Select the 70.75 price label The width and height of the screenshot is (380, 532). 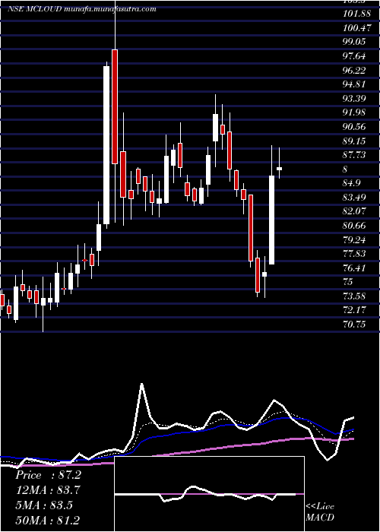354,325
